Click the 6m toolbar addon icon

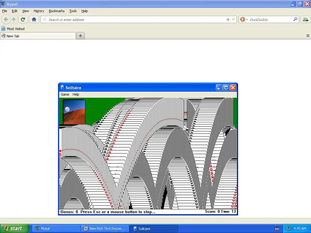[306, 19]
